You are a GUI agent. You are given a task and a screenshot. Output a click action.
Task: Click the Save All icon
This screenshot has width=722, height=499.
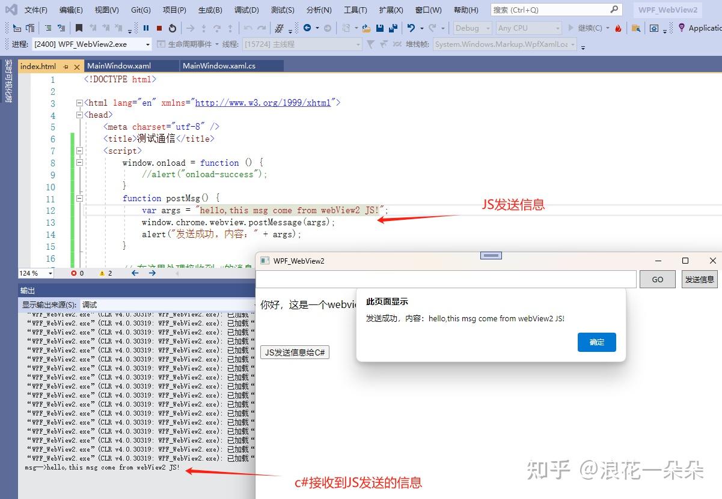click(x=394, y=27)
